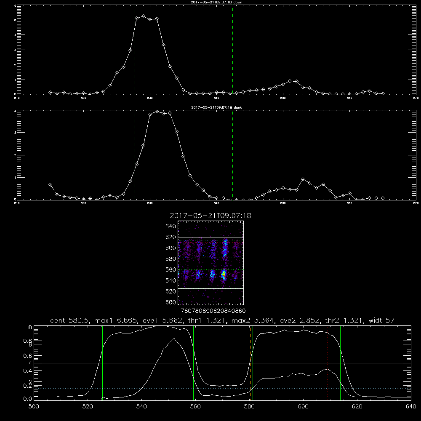Click the 560 label on spectral image y-axis
The height and width of the screenshot is (421, 421).
(x=171, y=269)
